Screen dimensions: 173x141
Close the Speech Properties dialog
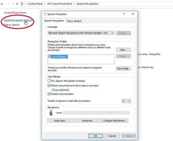click(x=133, y=14)
